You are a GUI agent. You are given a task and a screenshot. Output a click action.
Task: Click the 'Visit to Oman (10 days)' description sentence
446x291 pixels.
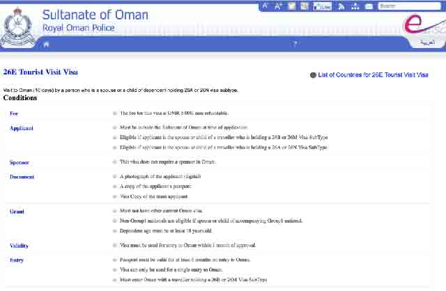click(121, 90)
